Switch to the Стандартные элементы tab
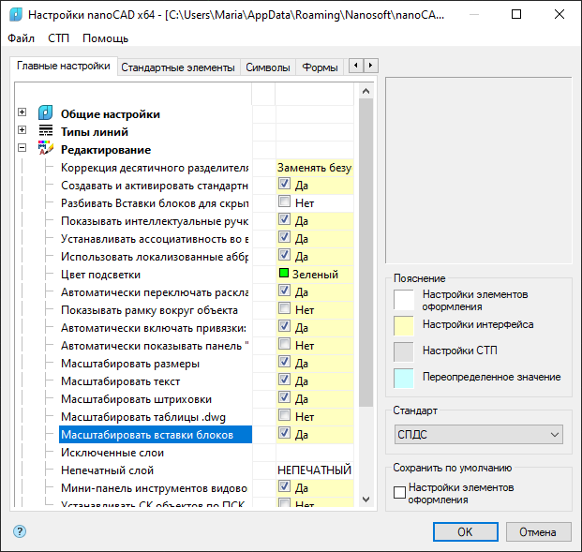Image resolution: width=582 pixels, height=552 pixels. tap(178, 67)
